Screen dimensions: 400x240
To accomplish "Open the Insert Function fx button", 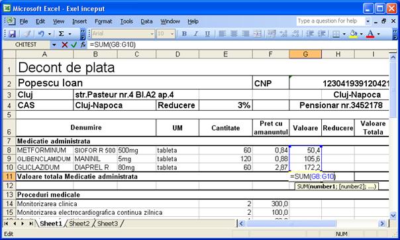I will [83, 44].
